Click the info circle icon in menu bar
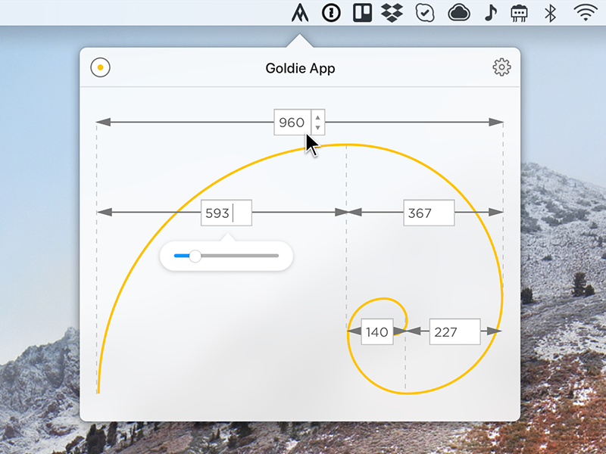 331,12
